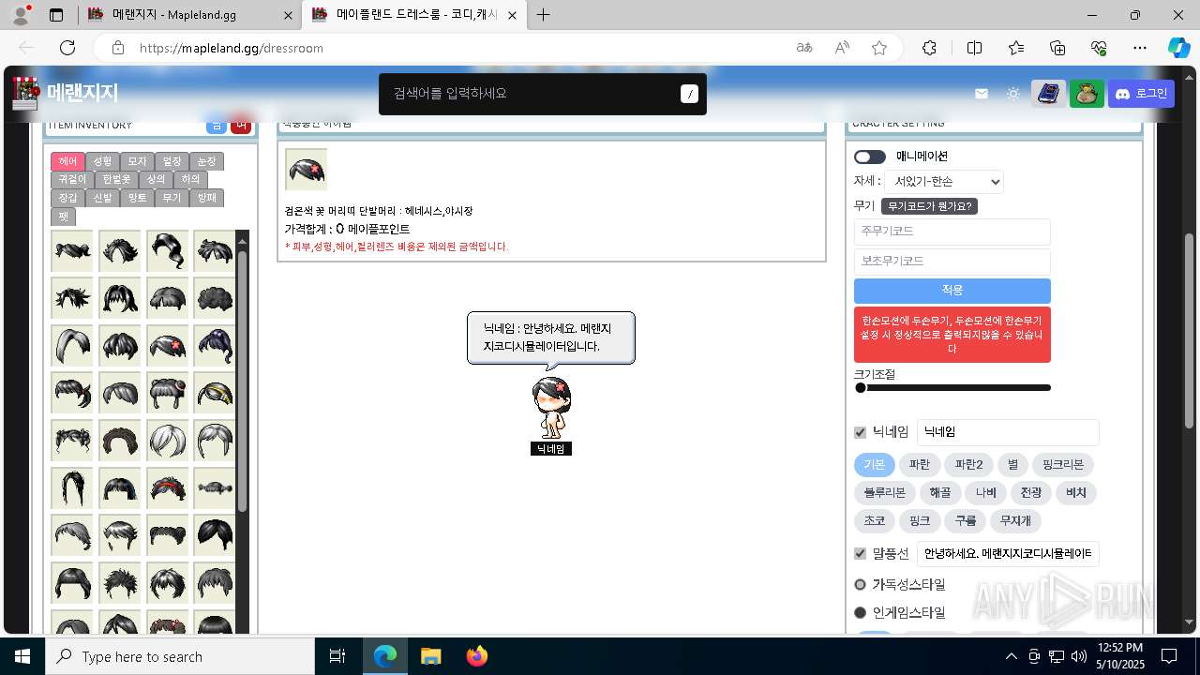
Task: Open the money bag icon
Action: (x=1087, y=94)
